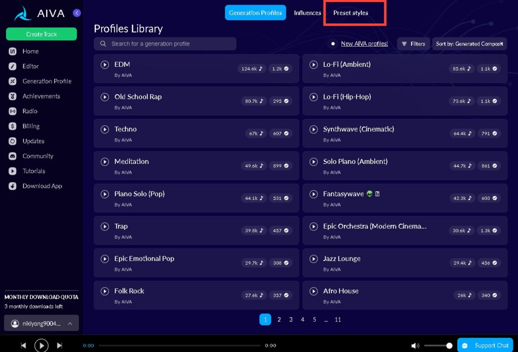Focus the generation profile search field
Screen dimensions: 518x352
pyautogui.click(x=165, y=43)
